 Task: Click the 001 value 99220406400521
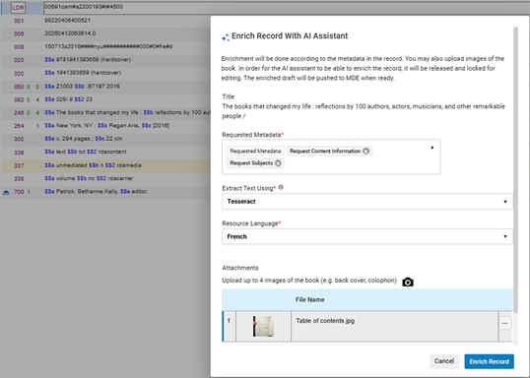click(x=68, y=21)
